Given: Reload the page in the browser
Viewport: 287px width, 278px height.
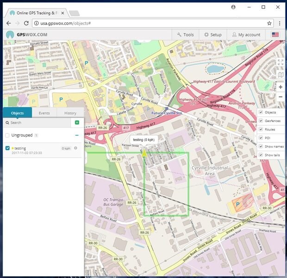Looking at the screenshot, I should point(26,23).
